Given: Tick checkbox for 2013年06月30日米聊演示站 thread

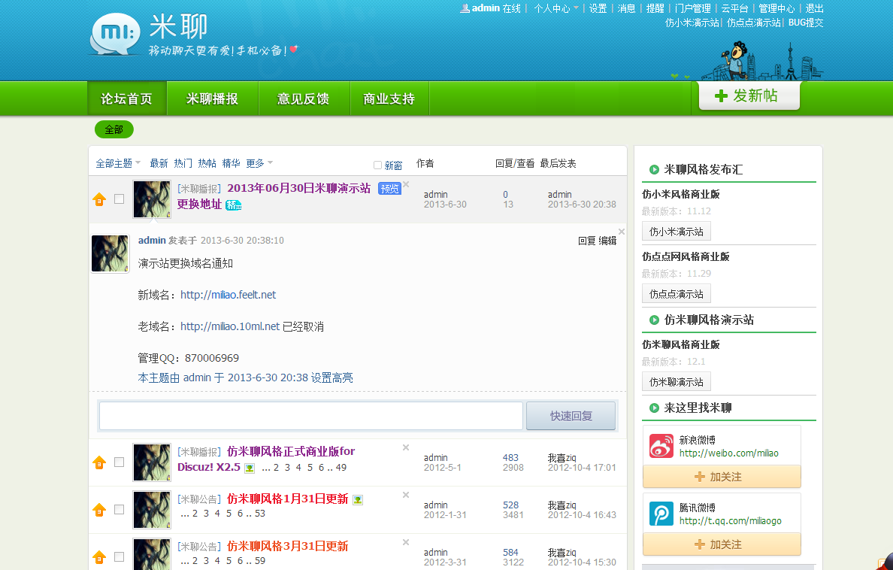Looking at the screenshot, I should (x=119, y=199).
